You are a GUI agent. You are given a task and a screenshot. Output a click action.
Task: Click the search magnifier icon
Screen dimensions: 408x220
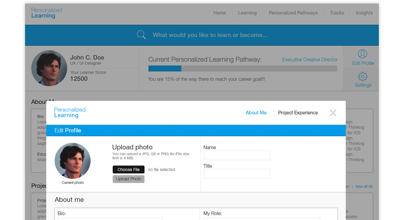[141, 35]
